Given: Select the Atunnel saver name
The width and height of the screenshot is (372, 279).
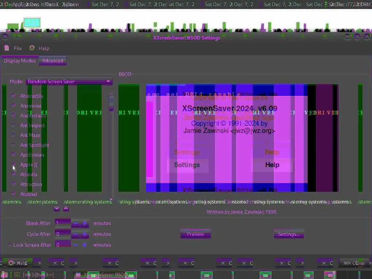Looking at the screenshot, I should click(29, 194).
